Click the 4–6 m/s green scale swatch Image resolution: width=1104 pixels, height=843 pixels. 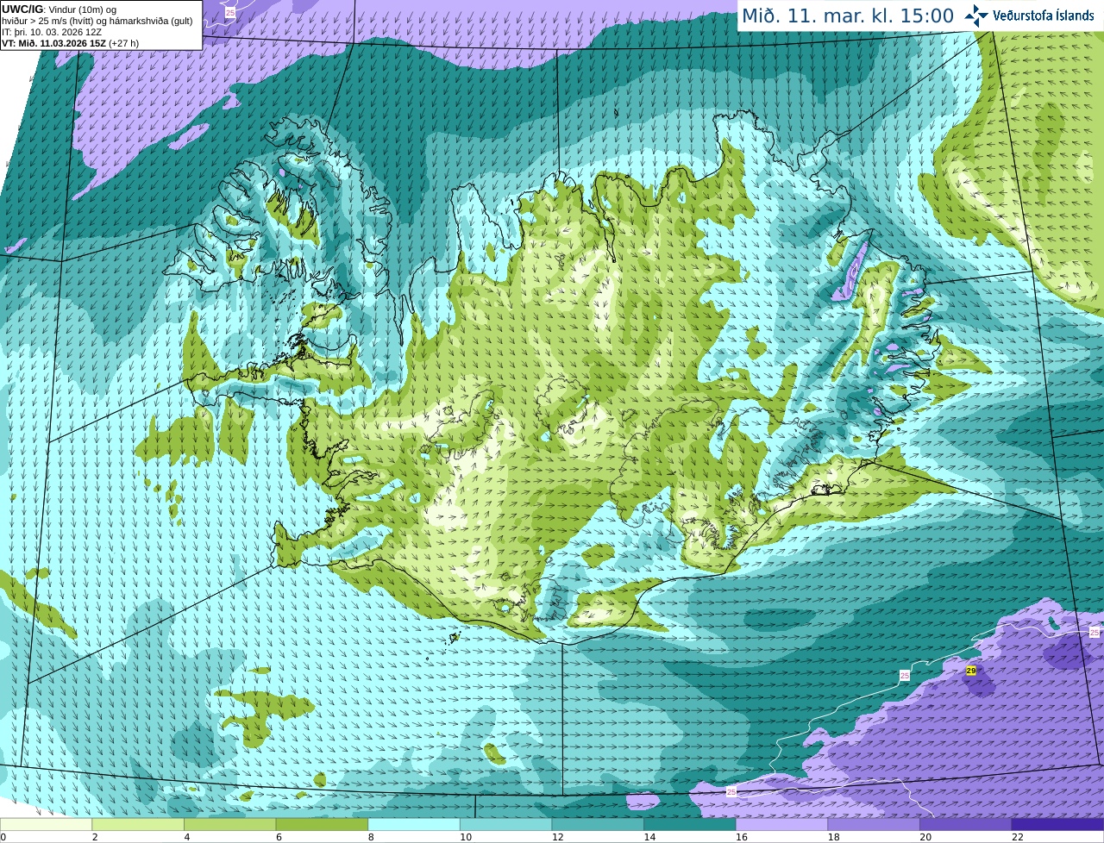pyautogui.click(x=229, y=824)
